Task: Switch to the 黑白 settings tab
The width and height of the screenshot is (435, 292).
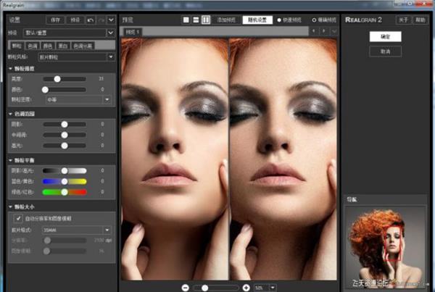Action: [x=61, y=44]
